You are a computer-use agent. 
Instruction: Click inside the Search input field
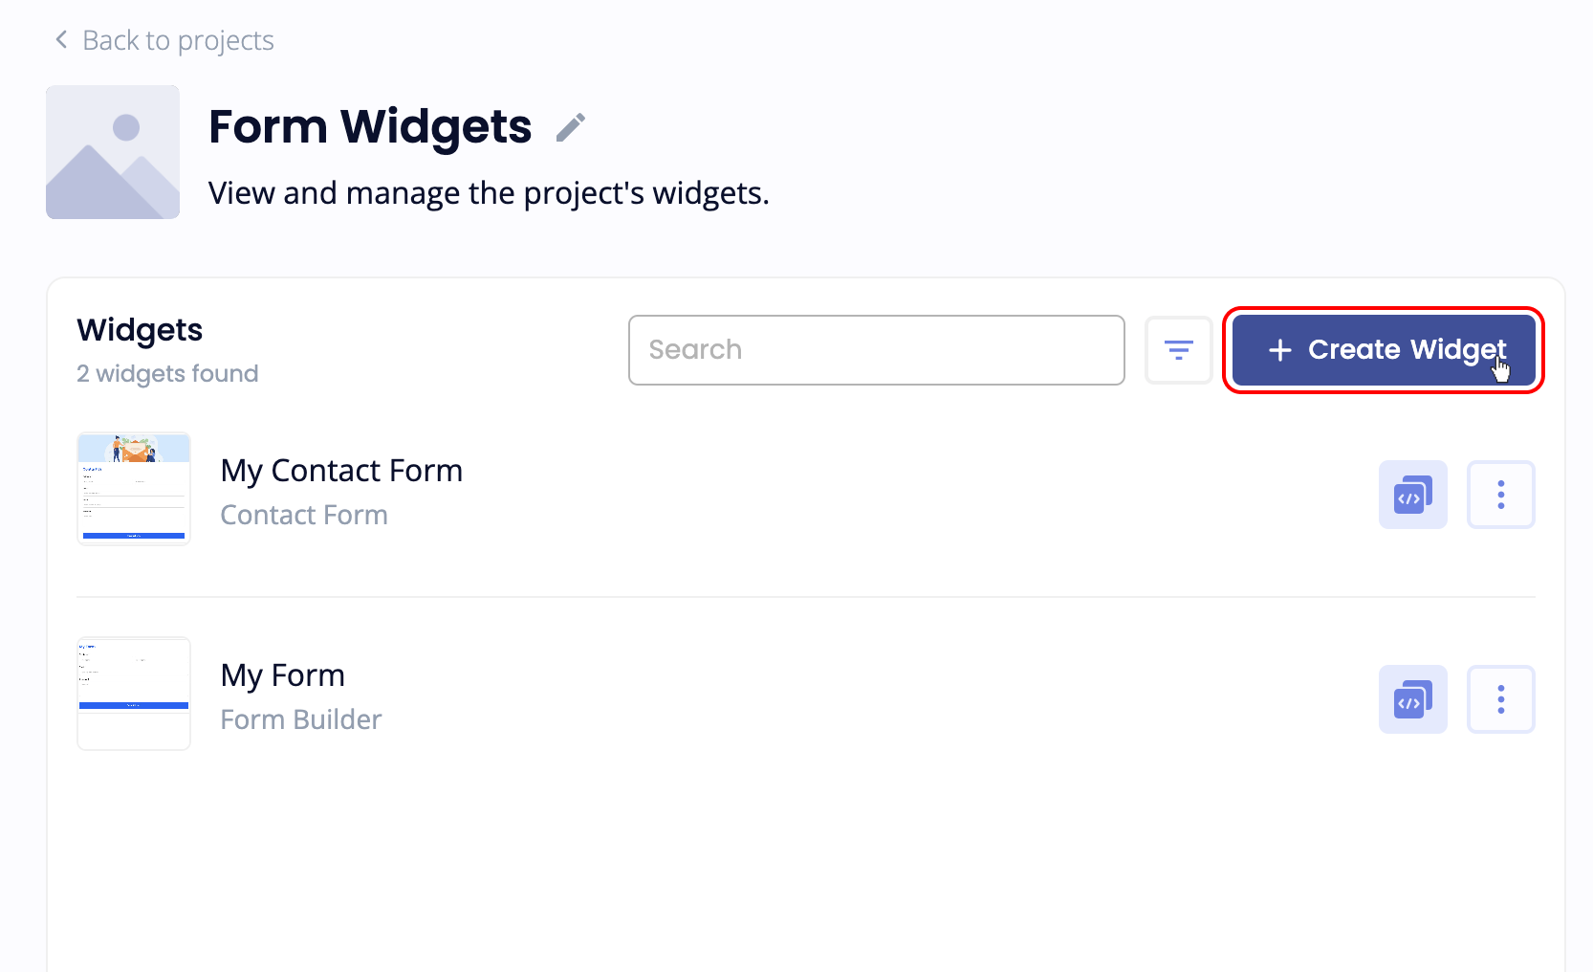point(875,350)
